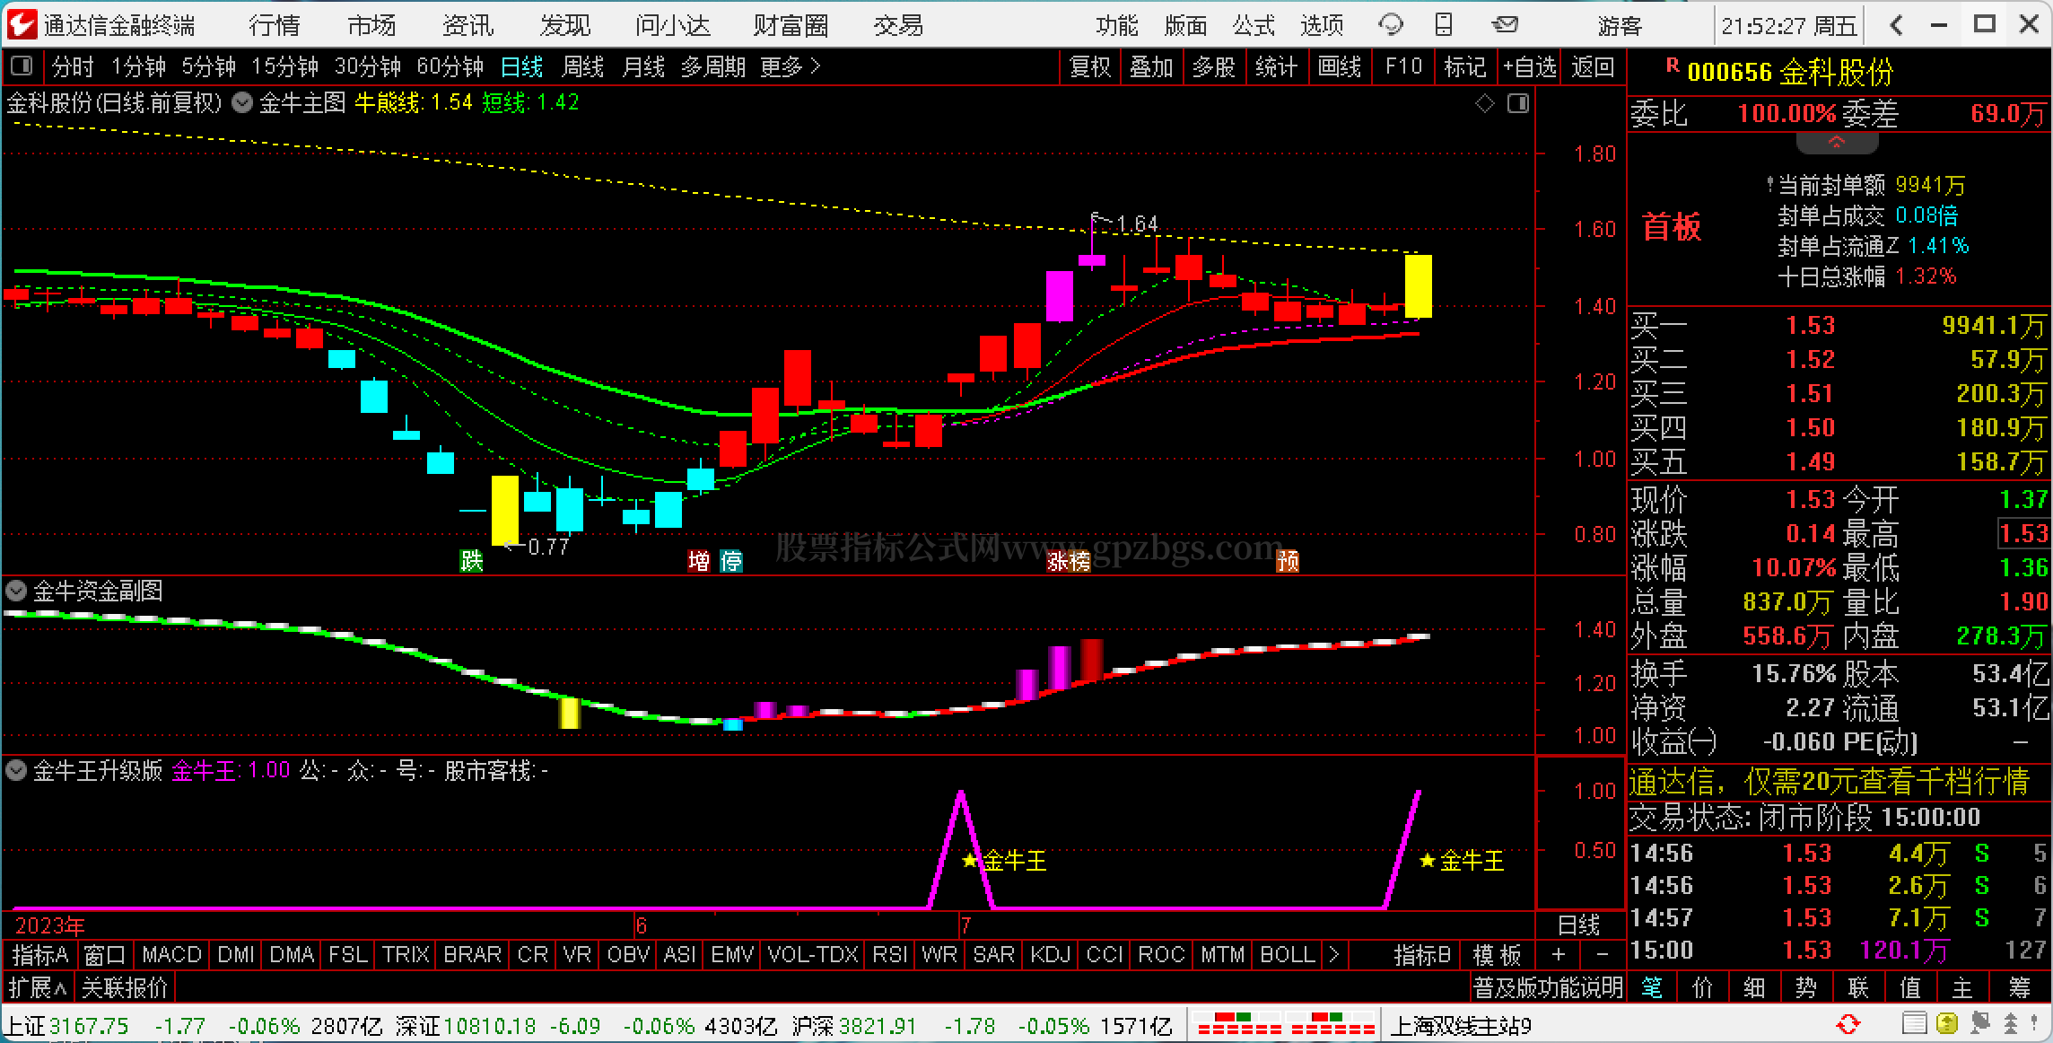Image resolution: width=2053 pixels, height=1043 pixels.
Task: Click the 上证 index 3167.75 value
Action: [x=89, y=1025]
